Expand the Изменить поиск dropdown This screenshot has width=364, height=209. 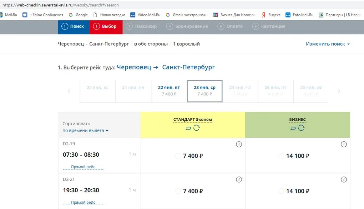tap(328, 44)
